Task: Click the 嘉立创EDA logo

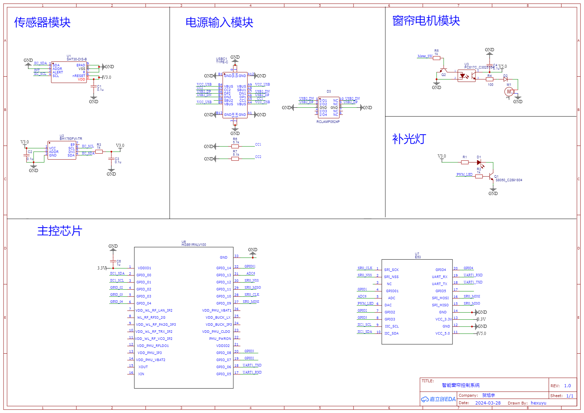Action: (438, 399)
